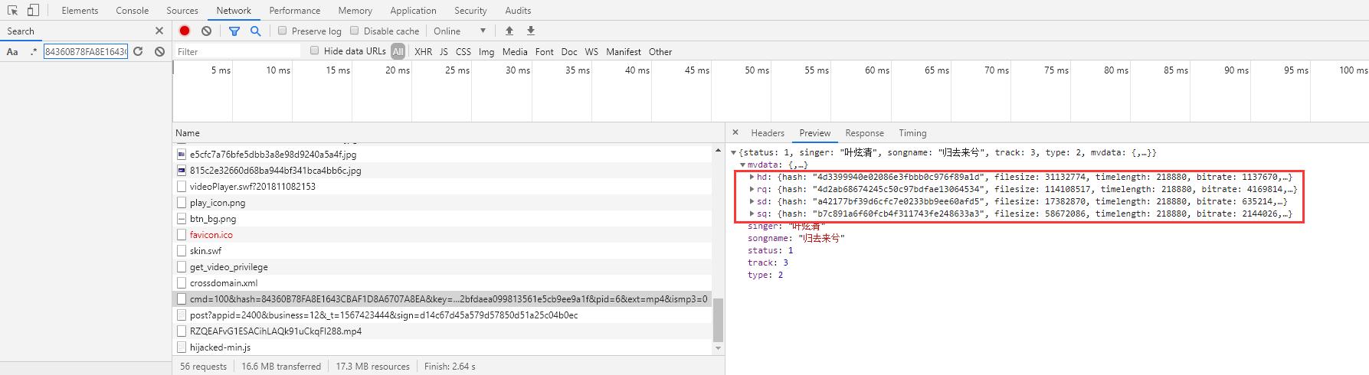Switch to the Headers tab
The width and height of the screenshot is (1369, 375).
pos(767,133)
